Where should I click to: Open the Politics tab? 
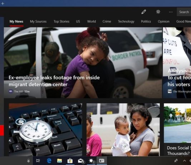point(146,21)
